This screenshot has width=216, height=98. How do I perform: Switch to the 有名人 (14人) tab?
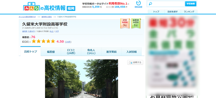pos(91,52)
